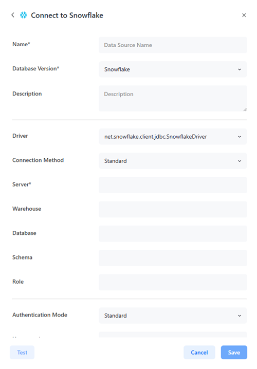257x369 pixels.
Task: Click the Description resize handle corner
Action: click(245, 109)
